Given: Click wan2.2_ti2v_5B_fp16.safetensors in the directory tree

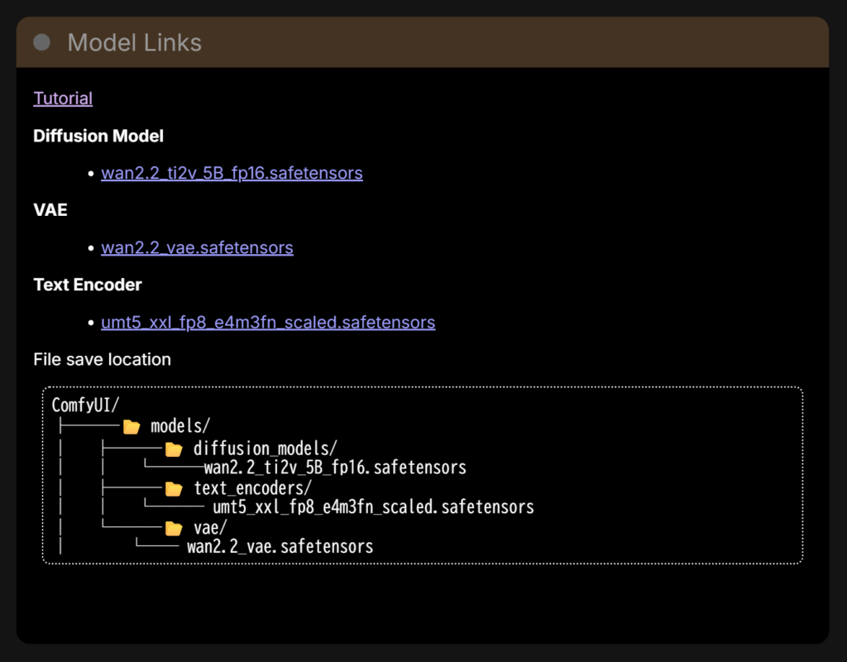Looking at the screenshot, I should [x=335, y=468].
